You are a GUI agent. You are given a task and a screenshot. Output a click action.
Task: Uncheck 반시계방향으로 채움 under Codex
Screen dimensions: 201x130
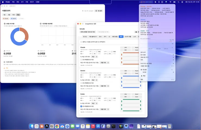[x=81, y=106]
